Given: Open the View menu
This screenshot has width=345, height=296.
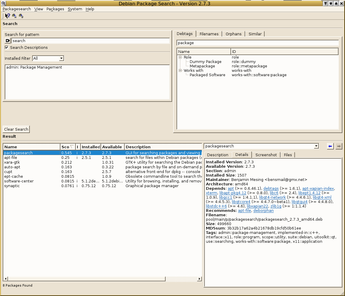Looking at the screenshot, I should point(39,9).
